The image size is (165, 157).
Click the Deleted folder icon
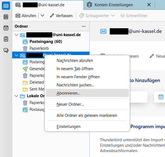pos(25,83)
